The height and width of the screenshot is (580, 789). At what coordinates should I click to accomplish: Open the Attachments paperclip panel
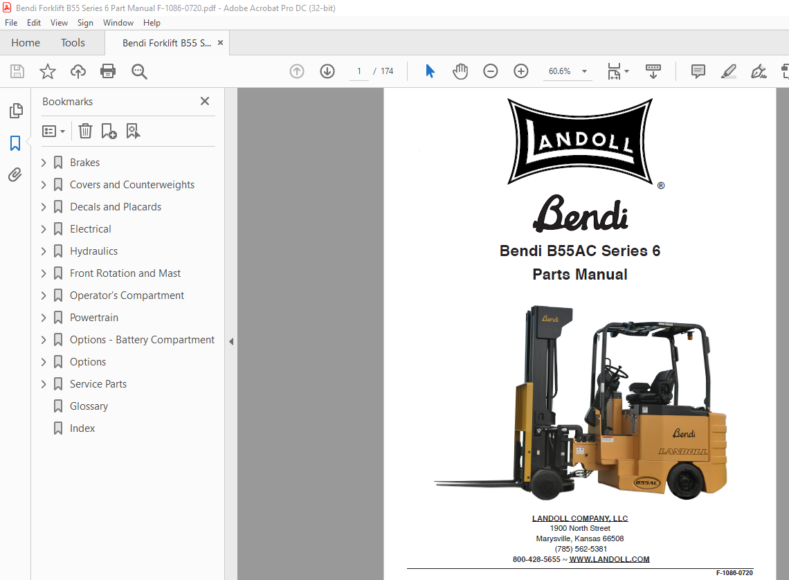click(x=15, y=174)
